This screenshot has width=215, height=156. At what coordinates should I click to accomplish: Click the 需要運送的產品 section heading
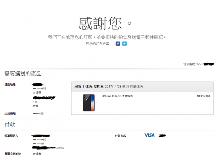23,74
